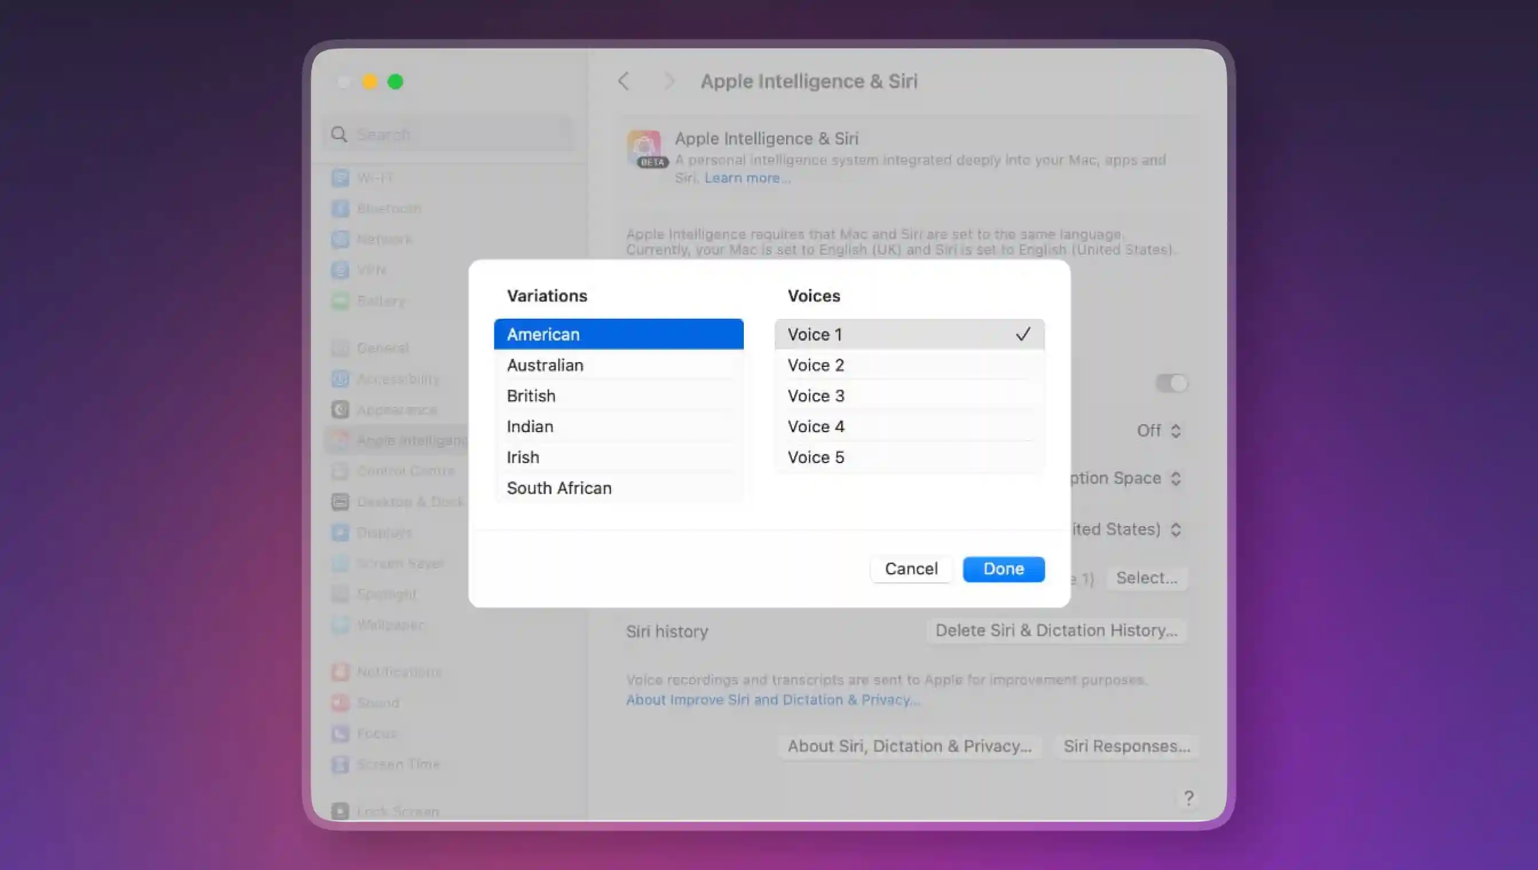The height and width of the screenshot is (870, 1538).
Task: Select Apple Intelligence sidebar item
Action: pyautogui.click(x=397, y=440)
